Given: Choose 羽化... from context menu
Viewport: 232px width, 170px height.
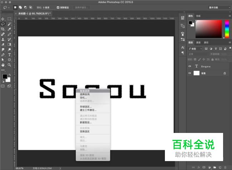Looking at the screenshot, I should 93,98.
